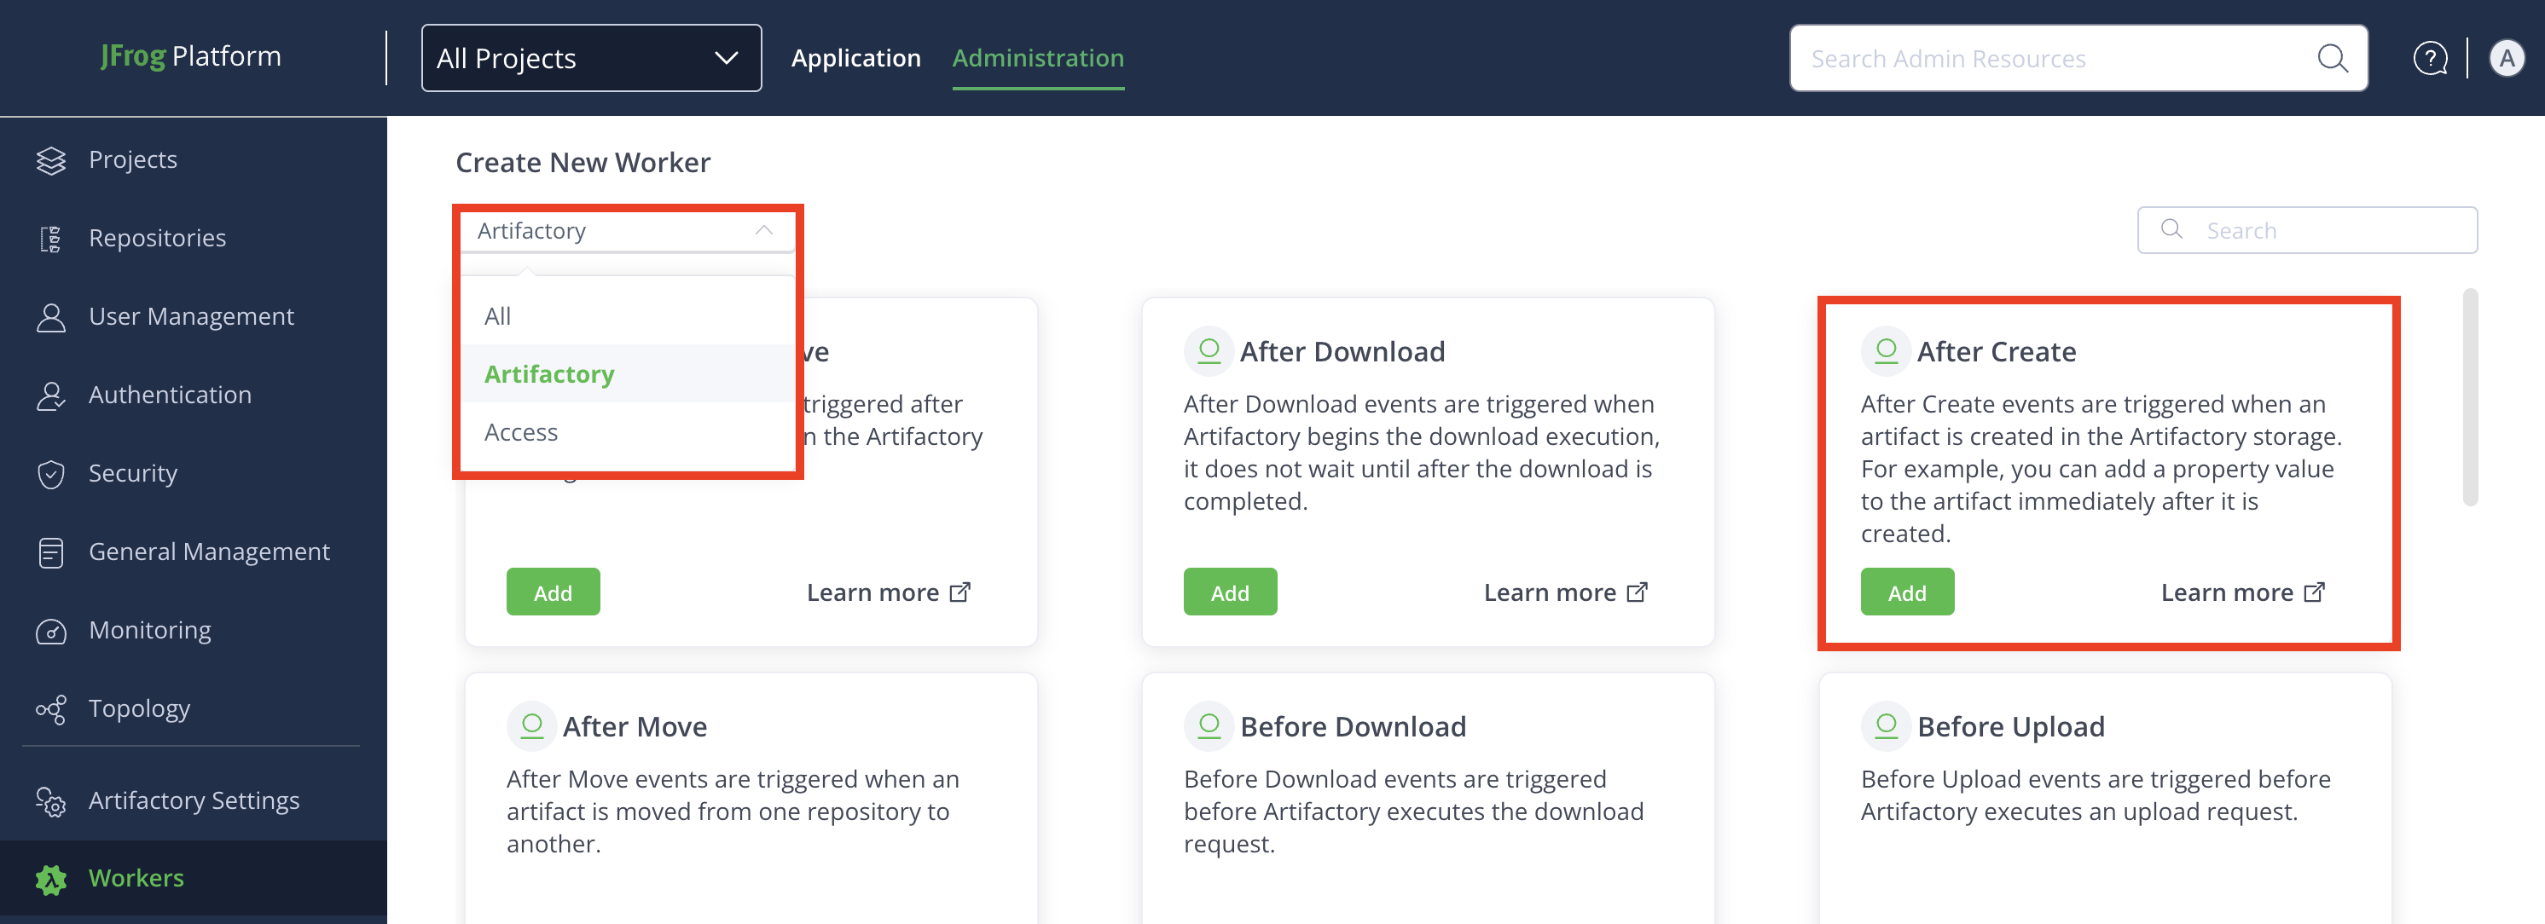The width and height of the screenshot is (2545, 924).
Task: Click the vertical scrollbar on the right
Action: [x=2470, y=397]
